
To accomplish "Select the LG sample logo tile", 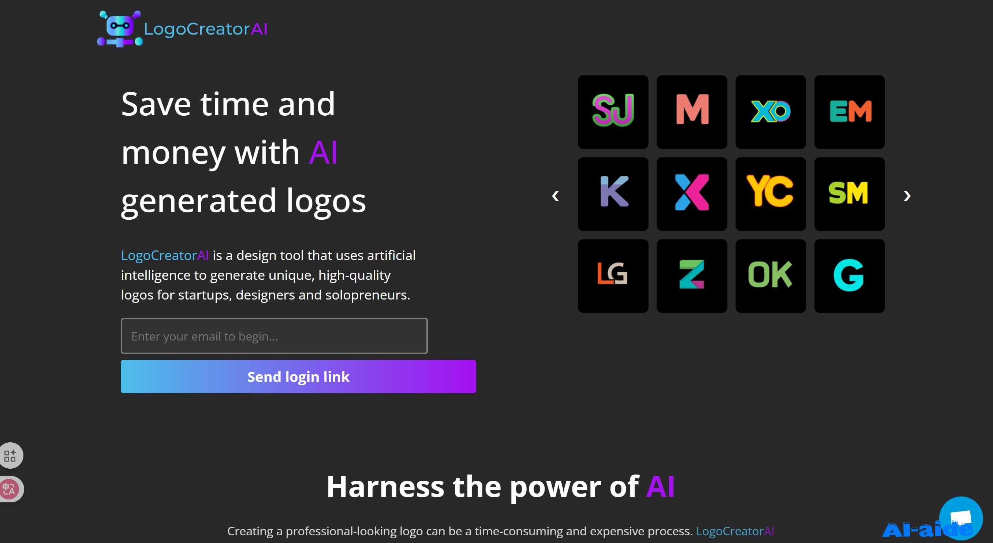I will (x=613, y=276).
